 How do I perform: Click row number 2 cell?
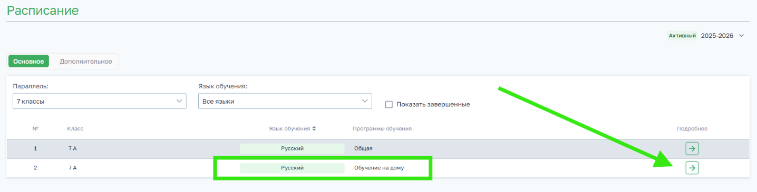point(35,168)
